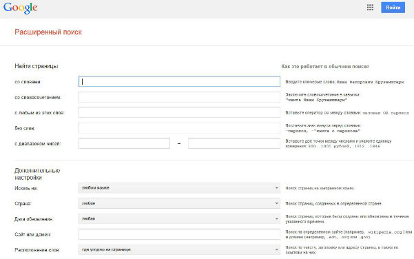Open the 'Искать на' language dropdown
Screen dimensions: 414x259
179,188
